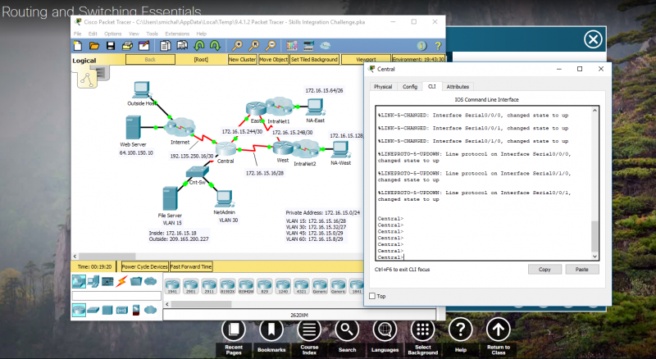Click the Print icon in toolbar
The height and width of the screenshot is (359, 656).
coord(127,46)
